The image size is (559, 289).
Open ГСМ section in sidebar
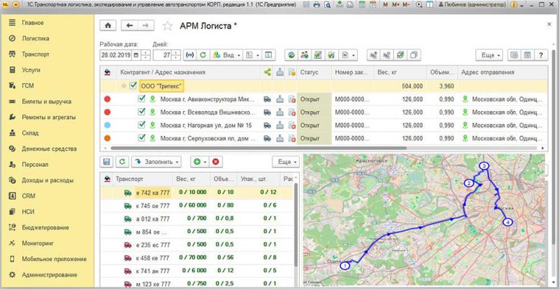[28, 86]
